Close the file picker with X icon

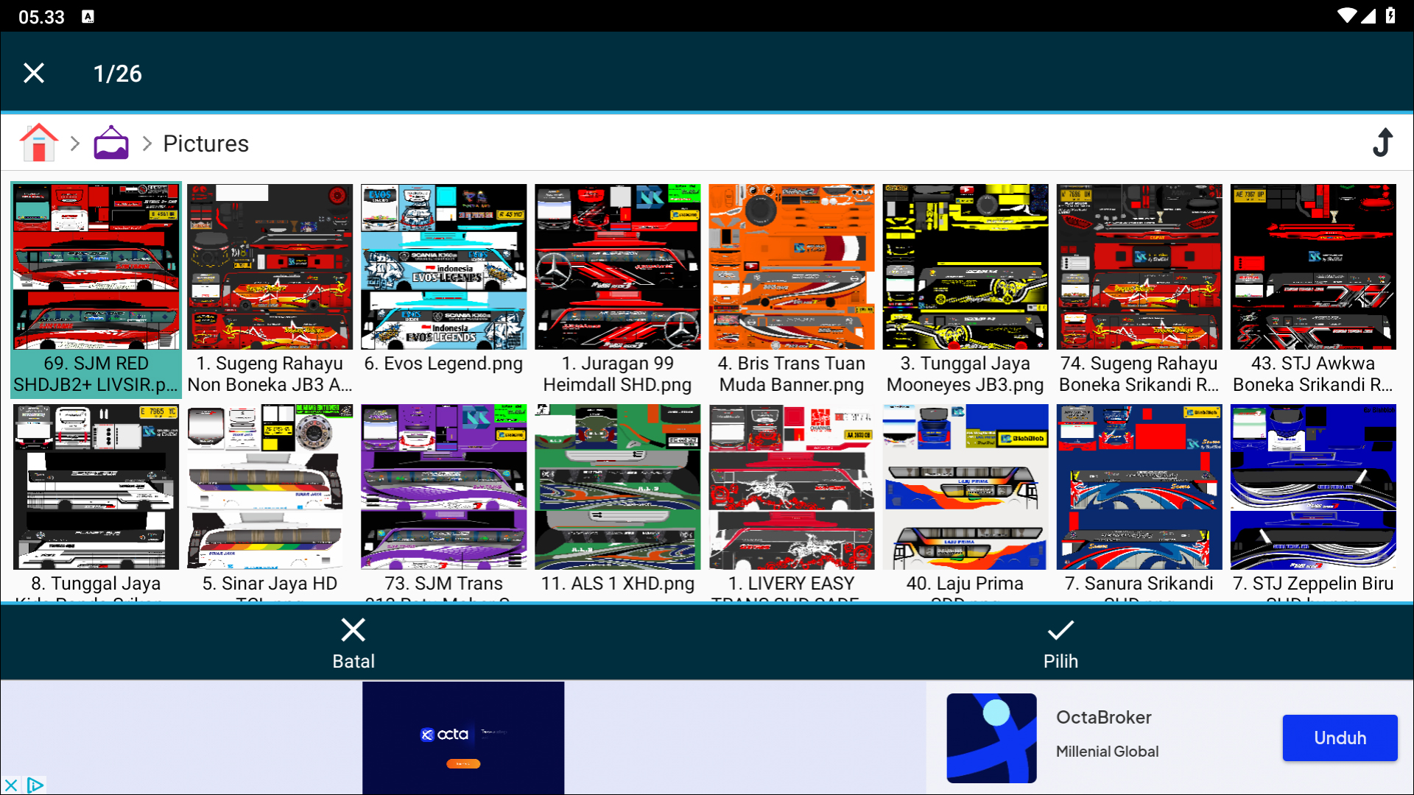34,73
